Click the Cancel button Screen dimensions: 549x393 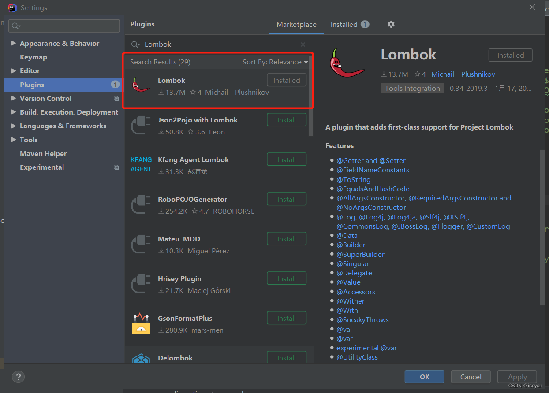point(471,377)
